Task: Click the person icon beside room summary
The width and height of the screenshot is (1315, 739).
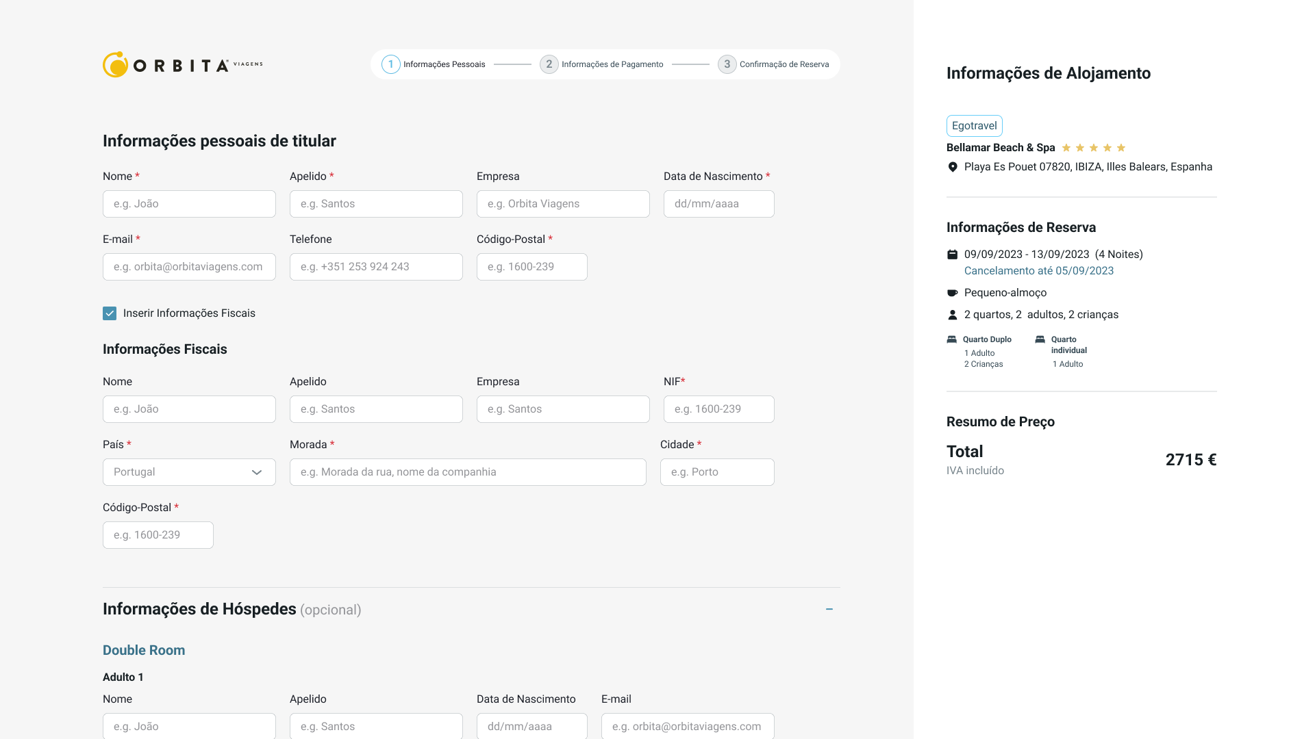Action: click(x=952, y=315)
